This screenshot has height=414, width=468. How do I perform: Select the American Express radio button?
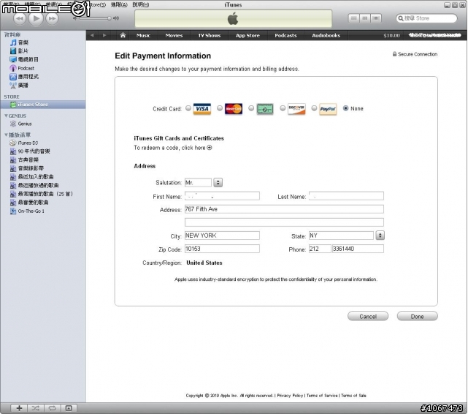[x=251, y=108]
